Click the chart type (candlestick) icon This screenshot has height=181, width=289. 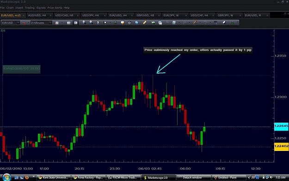click(57, 23)
